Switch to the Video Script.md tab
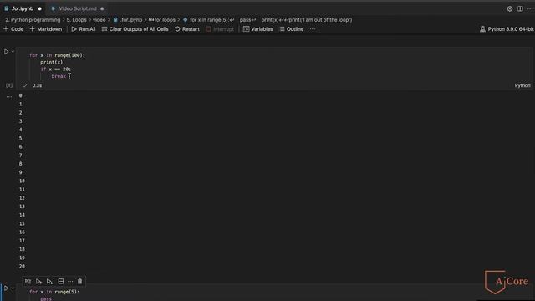This screenshot has height=301, width=535. pos(78,8)
